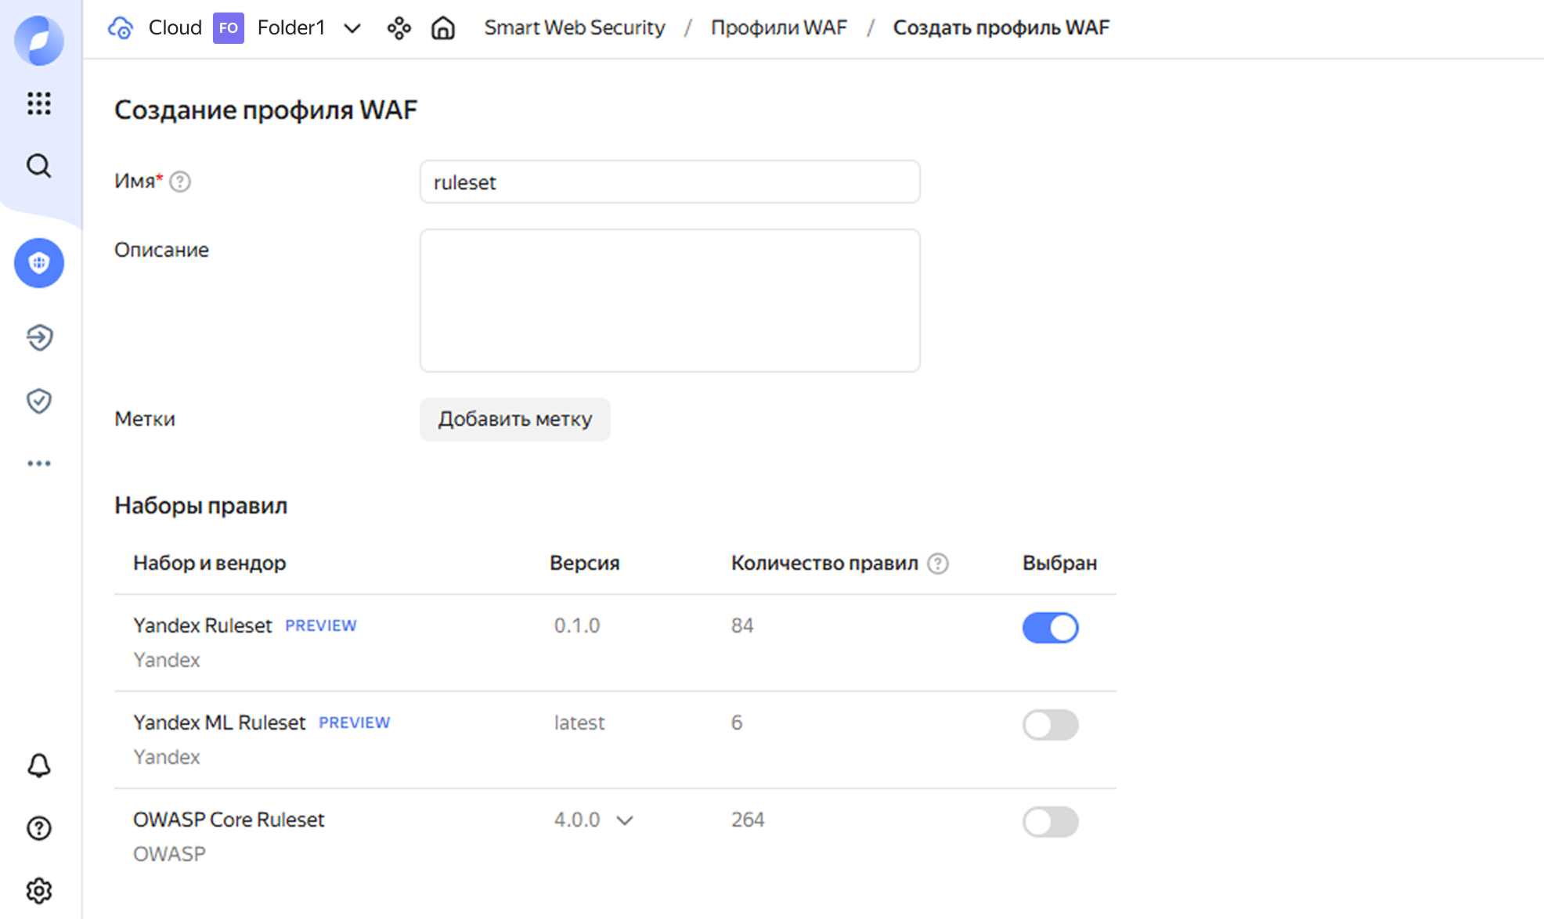Disable the Yandex Ruleset toggle
Screen dimensions: 1544x919
pos(1050,628)
